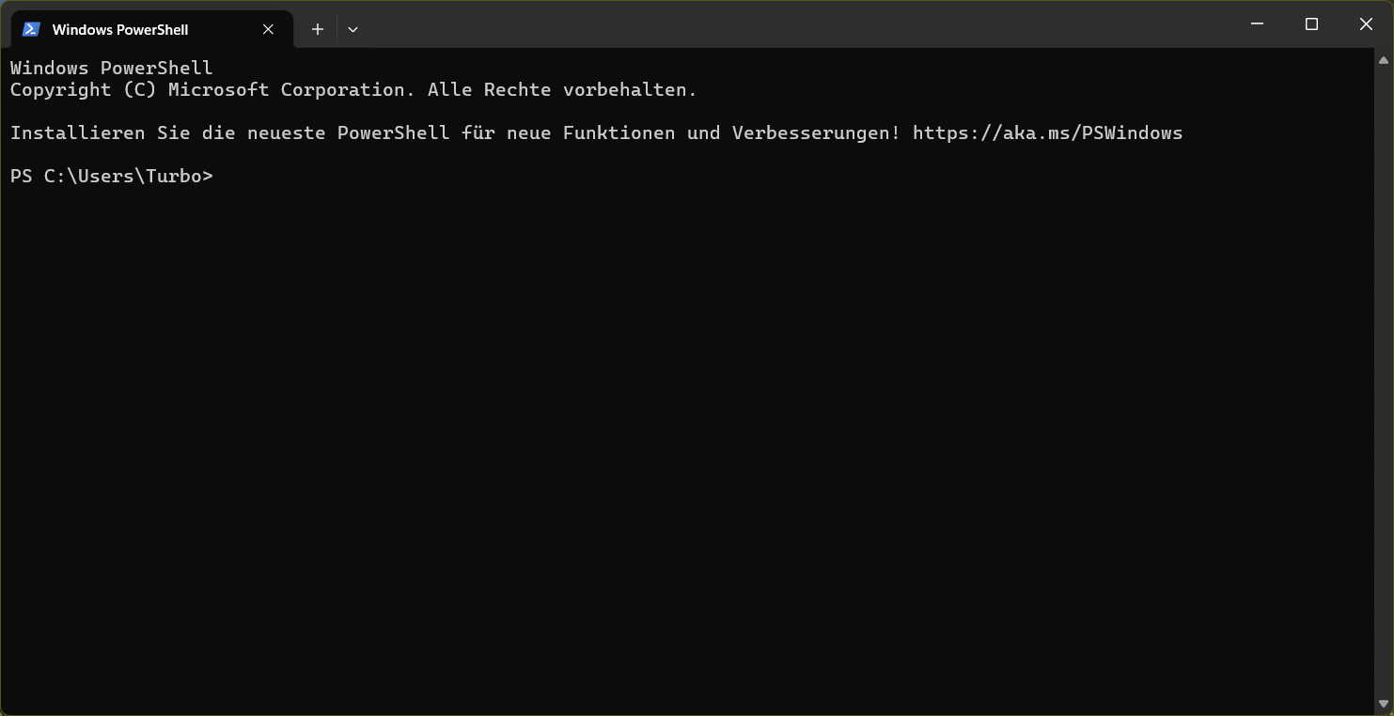The image size is (1394, 716).
Task: Click the empty title bar drag area
Action: click(752, 23)
